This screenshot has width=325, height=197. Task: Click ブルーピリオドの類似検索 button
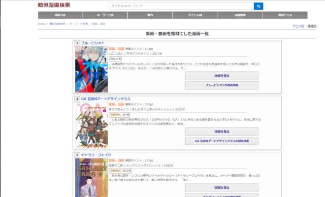tap(222, 85)
